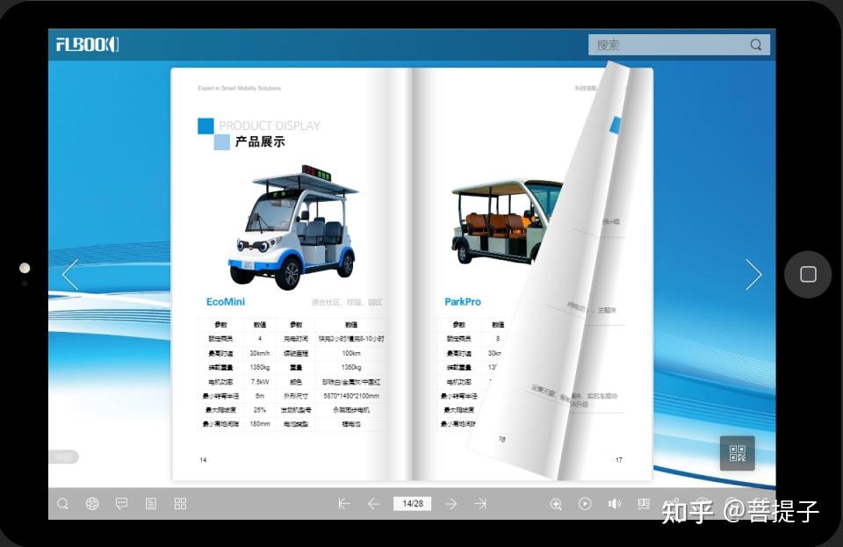This screenshot has width=843, height=547.
Task: Open the table of contents icon
Action: click(151, 504)
